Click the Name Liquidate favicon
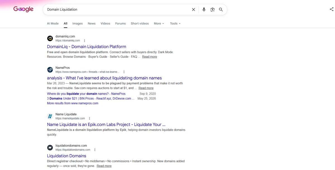 pos(50,116)
